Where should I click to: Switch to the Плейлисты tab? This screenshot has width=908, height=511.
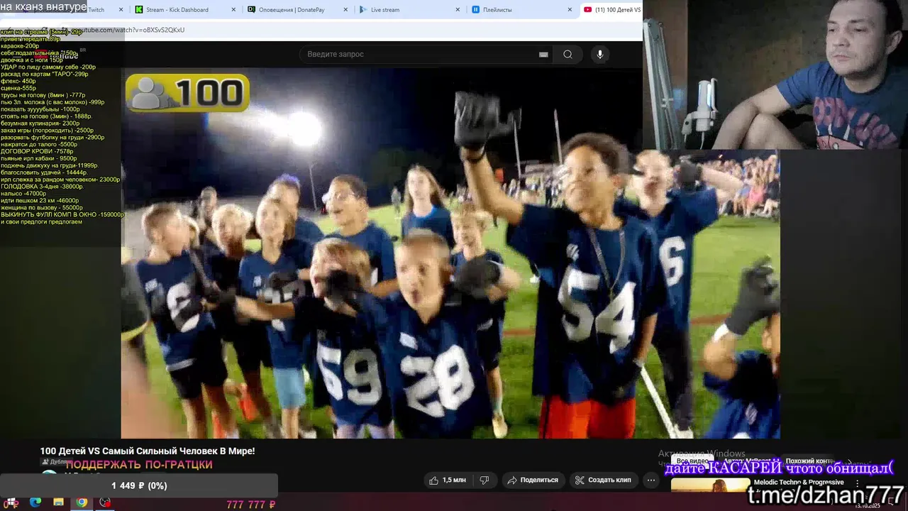522,10
